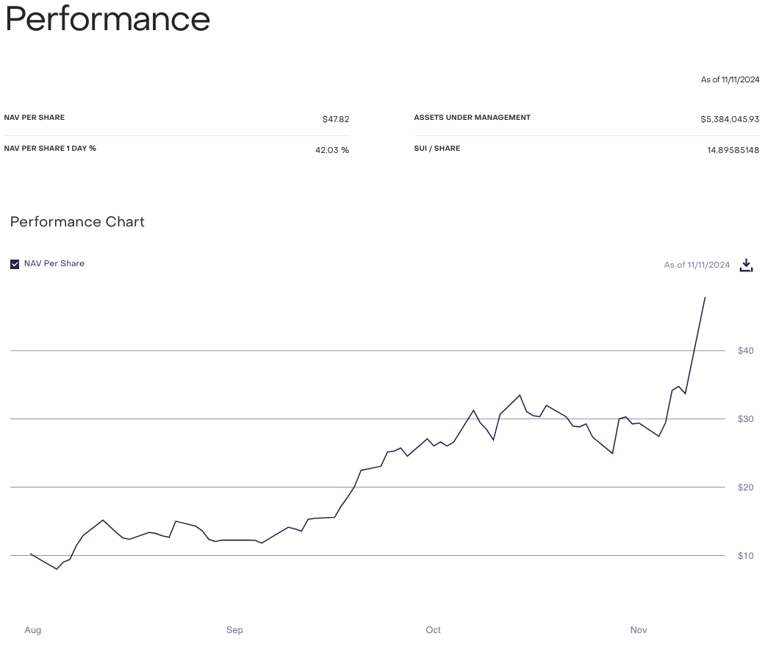Viewport: 765px width, 650px height.
Task: Click the $10 y-axis label
Action: pos(745,556)
